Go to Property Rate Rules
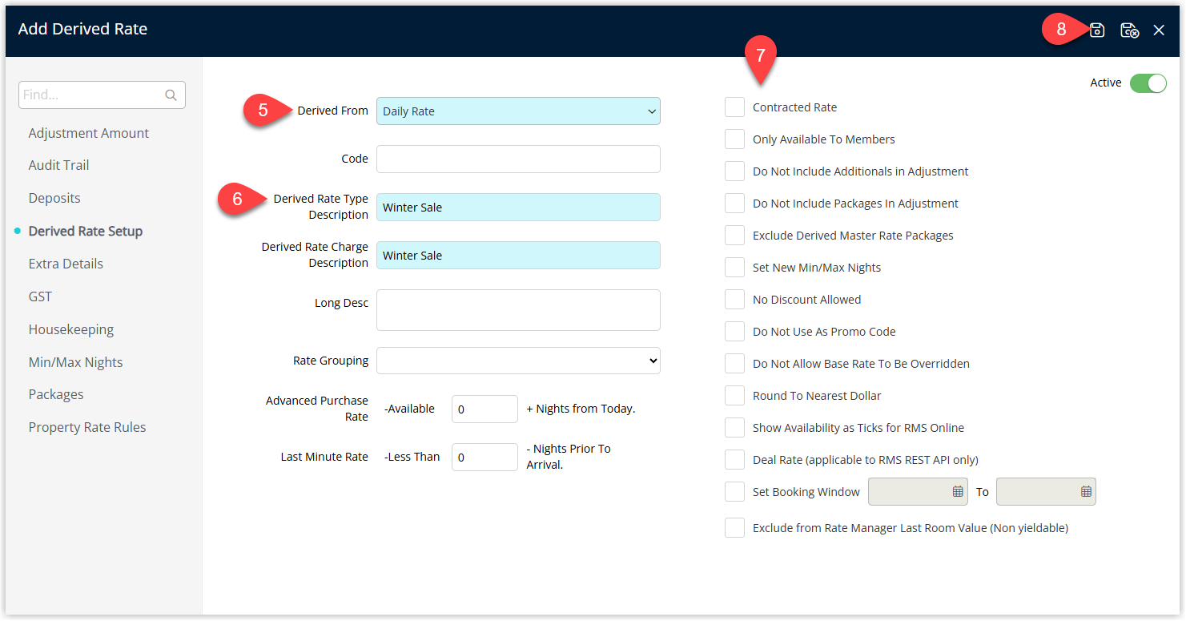Screen dimensions: 1186x621 coord(87,427)
